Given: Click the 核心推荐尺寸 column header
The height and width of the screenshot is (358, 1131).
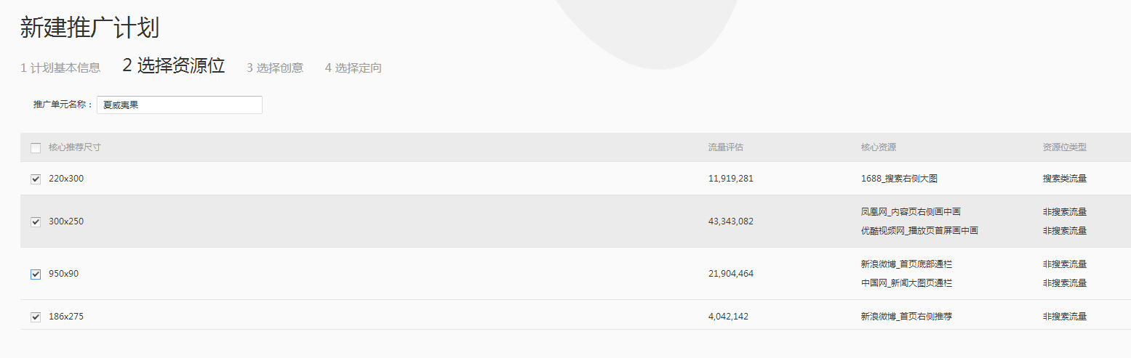Looking at the screenshot, I should tap(75, 147).
